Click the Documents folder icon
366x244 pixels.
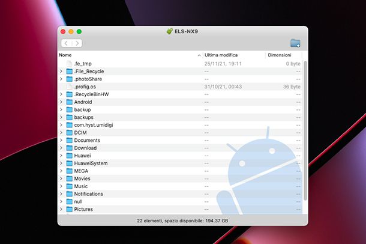tap(70, 140)
